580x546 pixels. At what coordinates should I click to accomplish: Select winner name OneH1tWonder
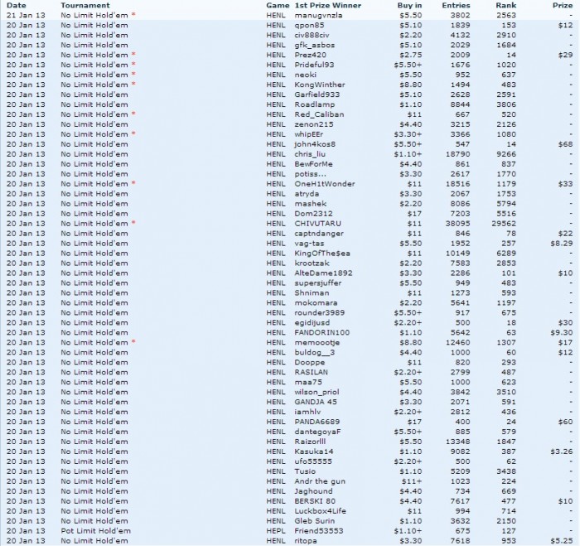click(325, 184)
